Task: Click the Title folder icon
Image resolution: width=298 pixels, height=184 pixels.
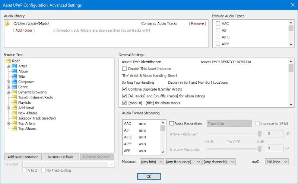Action: [15, 77]
